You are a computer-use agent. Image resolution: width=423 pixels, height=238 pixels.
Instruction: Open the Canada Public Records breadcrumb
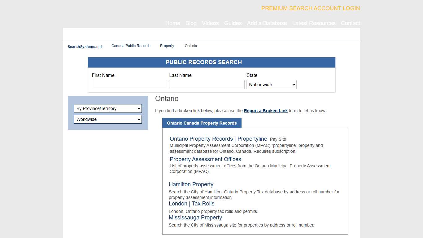(131, 46)
